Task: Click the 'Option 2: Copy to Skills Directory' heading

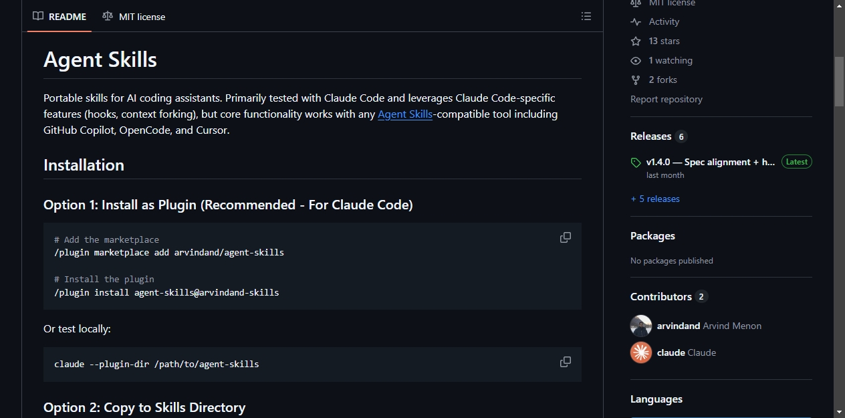Action: [144, 408]
